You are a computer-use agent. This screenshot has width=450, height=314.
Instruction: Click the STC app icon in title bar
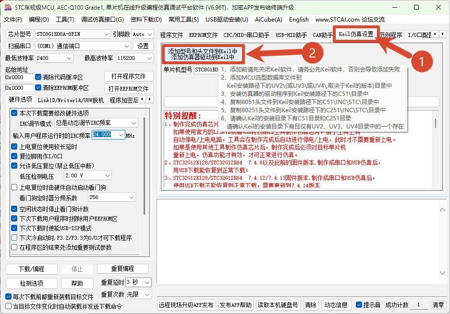tap(8, 8)
